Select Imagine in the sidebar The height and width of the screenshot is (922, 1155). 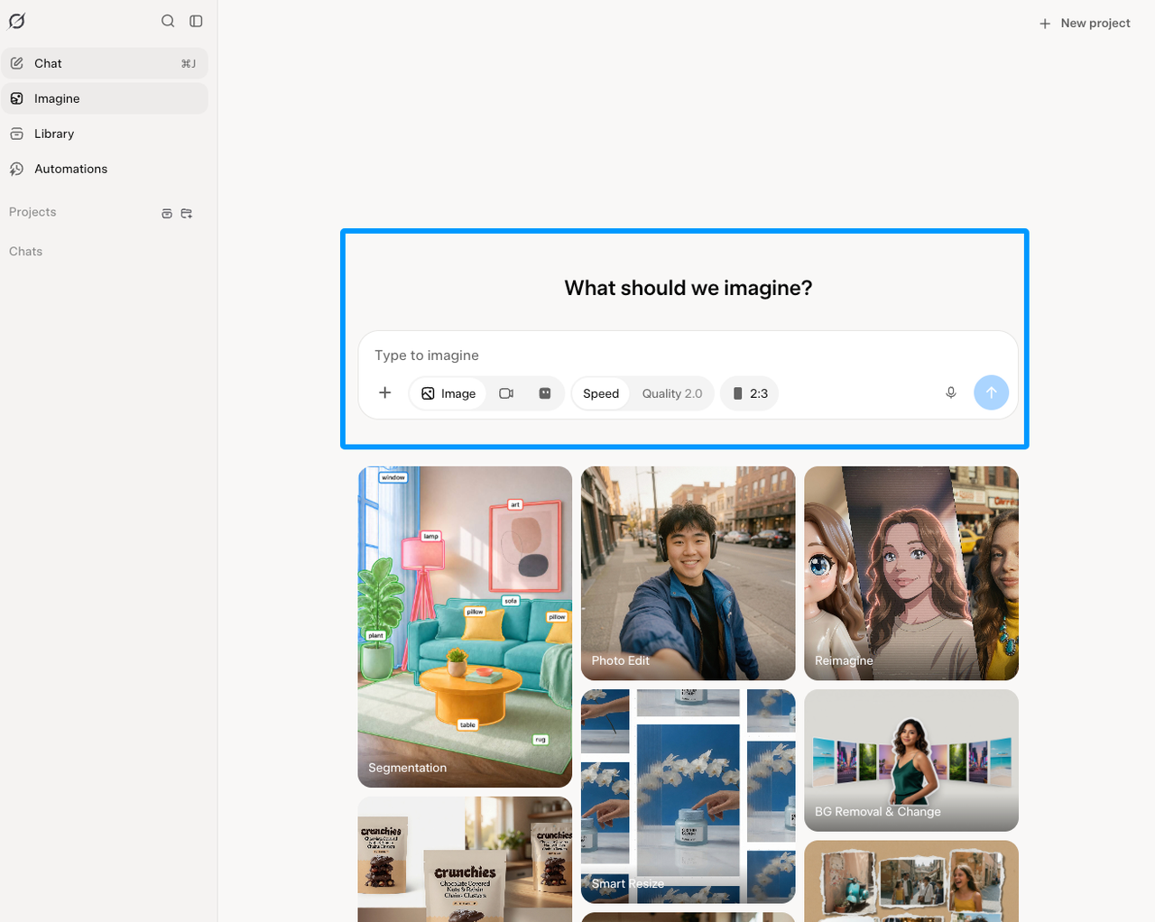(x=105, y=98)
